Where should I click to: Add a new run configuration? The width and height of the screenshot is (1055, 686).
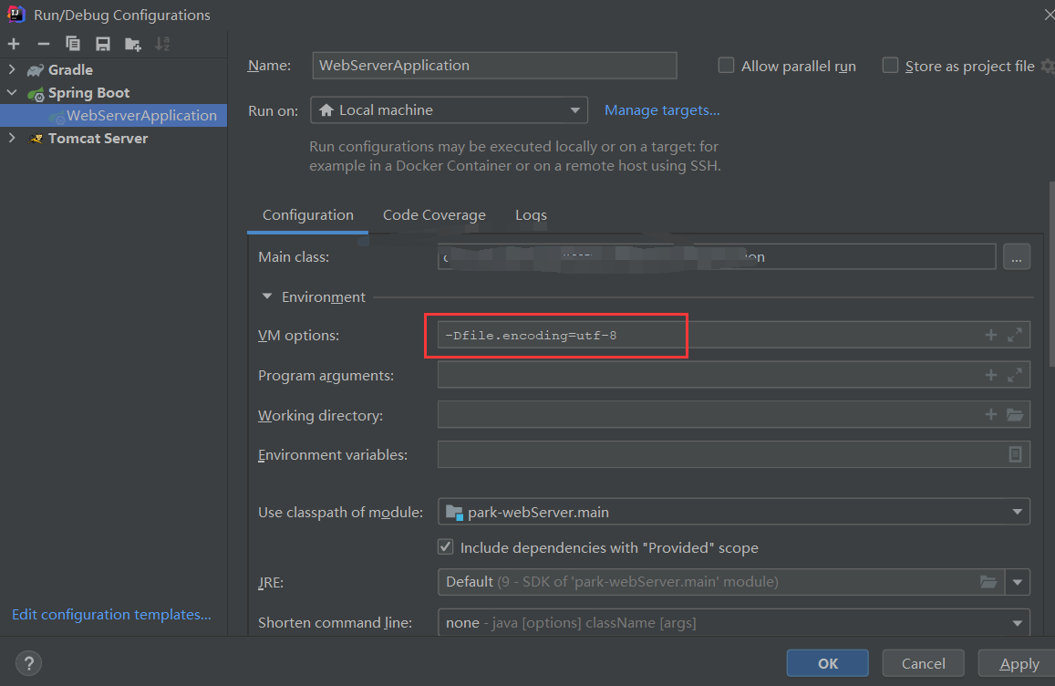click(x=14, y=45)
